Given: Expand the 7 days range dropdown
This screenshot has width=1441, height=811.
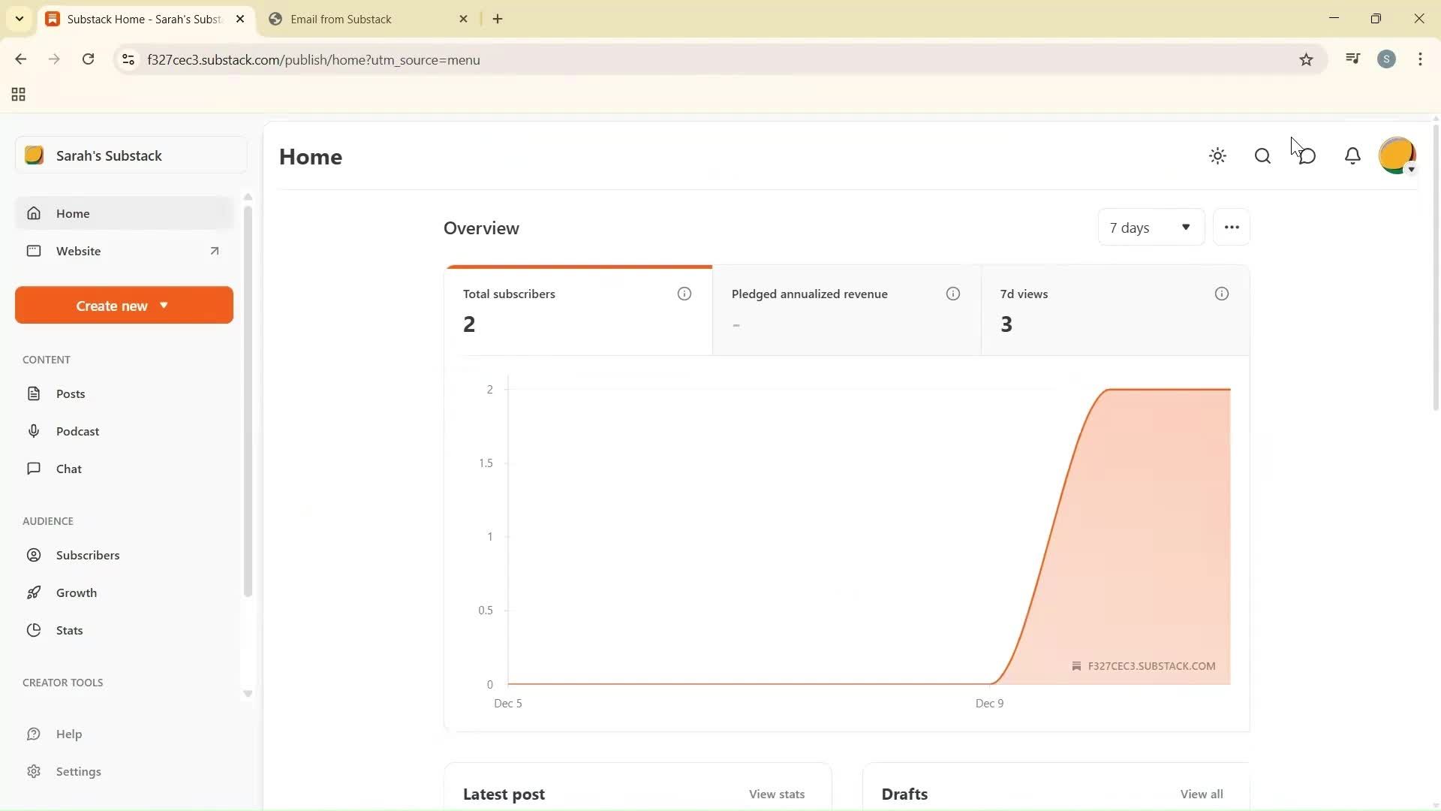Looking at the screenshot, I should [x=1150, y=228].
